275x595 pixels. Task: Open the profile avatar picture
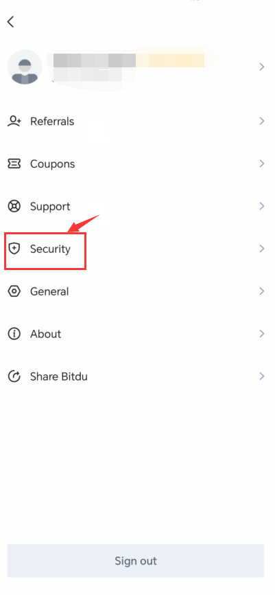pos(25,67)
